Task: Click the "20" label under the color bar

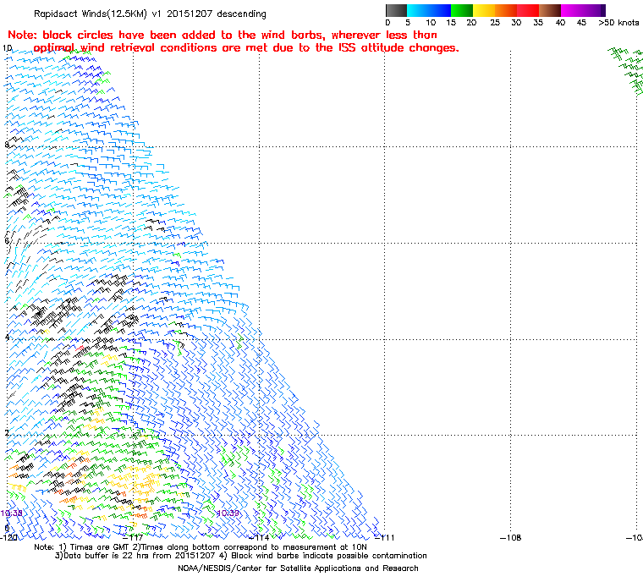Action: 471,23
